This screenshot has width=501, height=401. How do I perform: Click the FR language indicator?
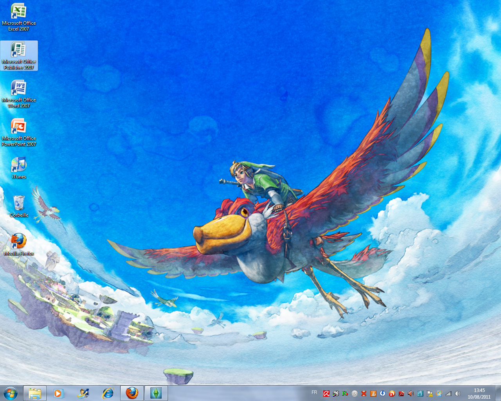(x=314, y=392)
